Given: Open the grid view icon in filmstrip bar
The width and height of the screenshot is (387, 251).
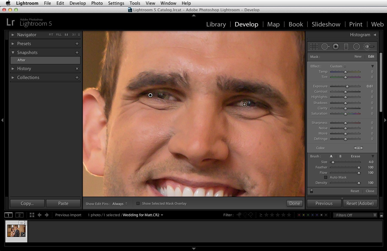Looking at the screenshot, I should pyautogui.click(x=32, y=215).
